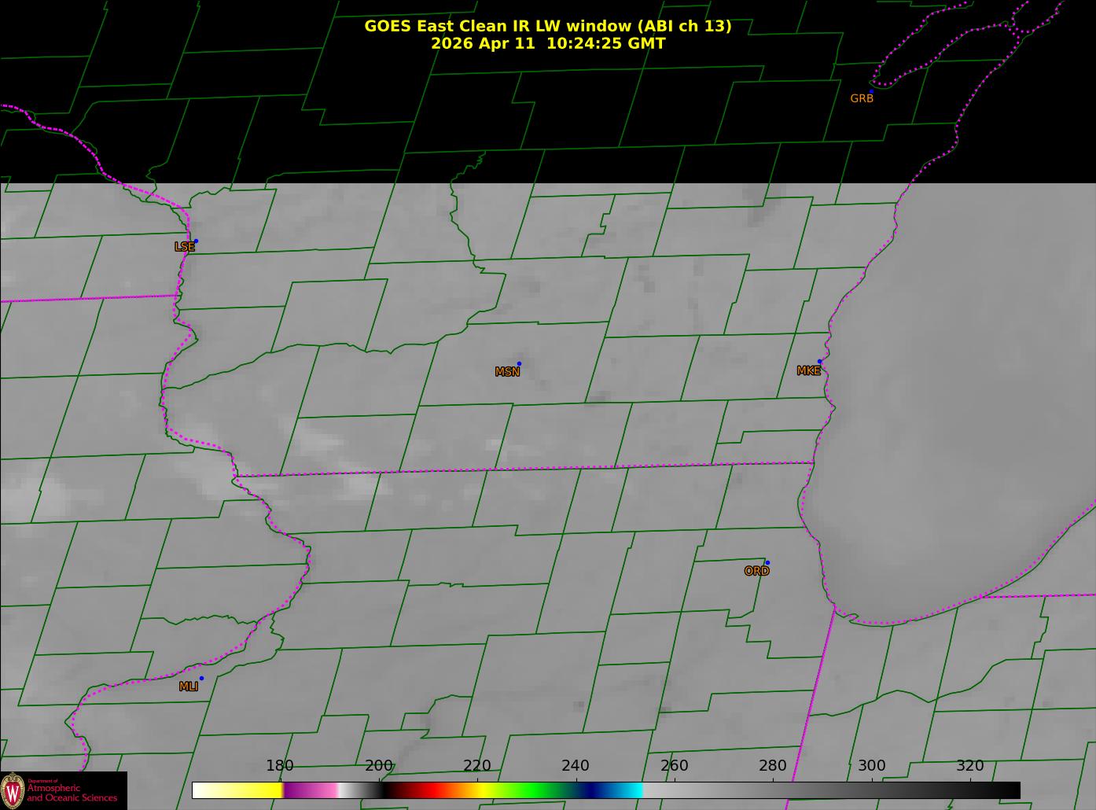Click the 220 colorbar label

pos(477,766)
